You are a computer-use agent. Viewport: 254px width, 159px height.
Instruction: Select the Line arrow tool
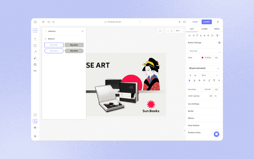35,52
